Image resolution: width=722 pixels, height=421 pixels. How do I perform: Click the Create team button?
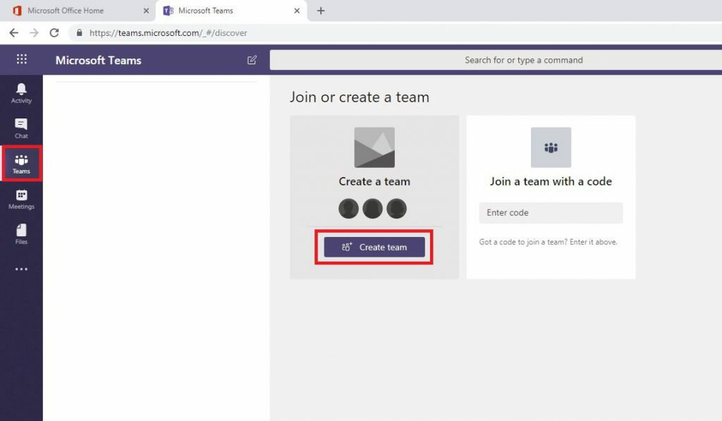[x=374, y=248]
